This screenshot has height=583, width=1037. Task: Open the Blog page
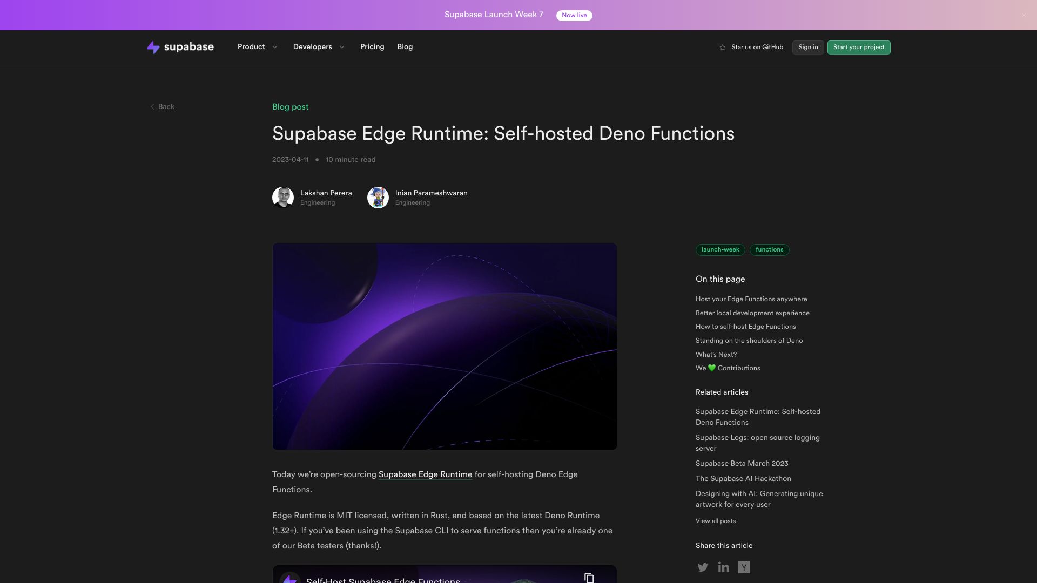(x=405, y=47)
